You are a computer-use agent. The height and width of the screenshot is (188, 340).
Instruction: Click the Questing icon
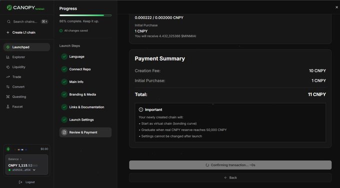coord(8,97)
